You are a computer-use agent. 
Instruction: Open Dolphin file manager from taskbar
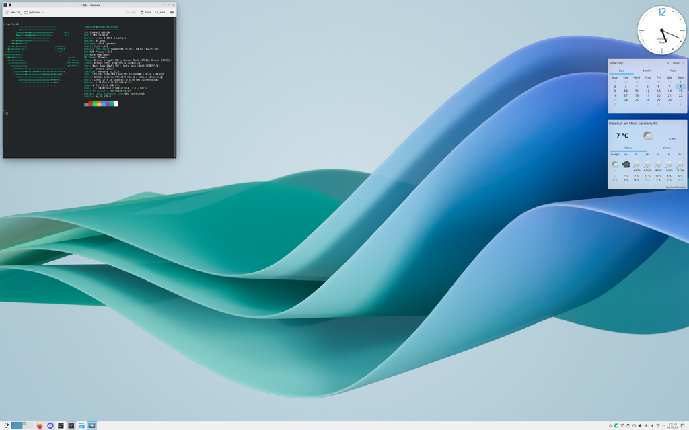click(81, 425)
